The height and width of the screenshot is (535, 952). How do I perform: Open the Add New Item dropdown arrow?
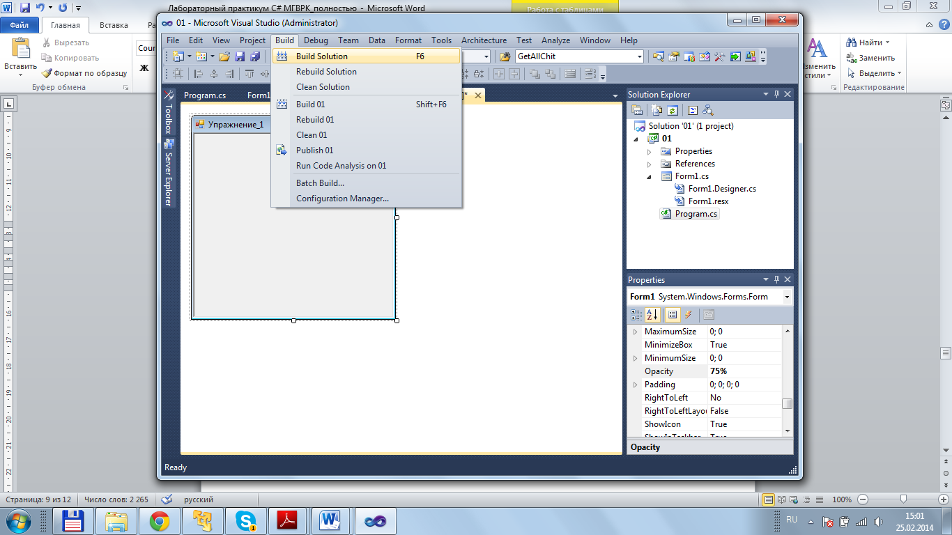213,56
